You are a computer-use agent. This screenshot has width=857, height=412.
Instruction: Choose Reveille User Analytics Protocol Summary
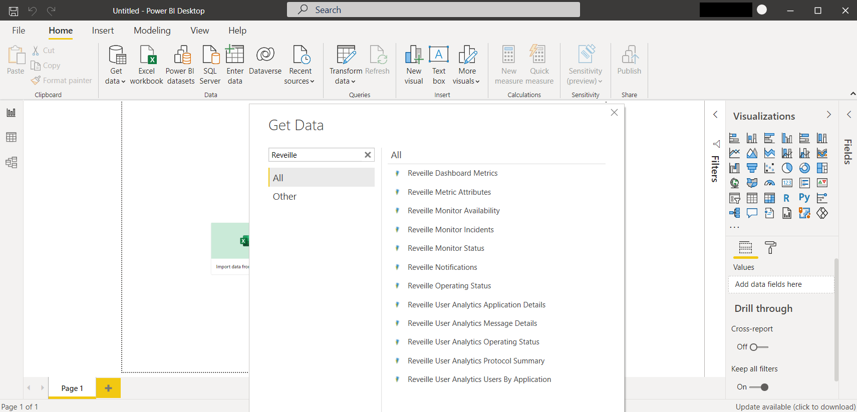476,361
